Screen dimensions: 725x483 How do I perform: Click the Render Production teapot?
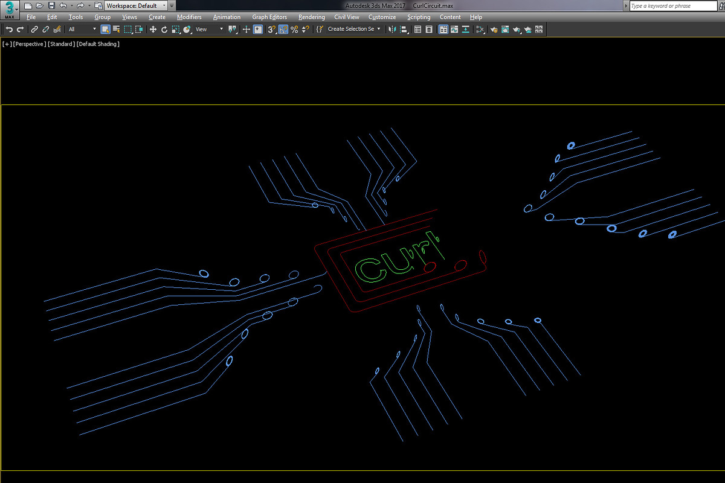pyautogui.click(x=516, y=29)
